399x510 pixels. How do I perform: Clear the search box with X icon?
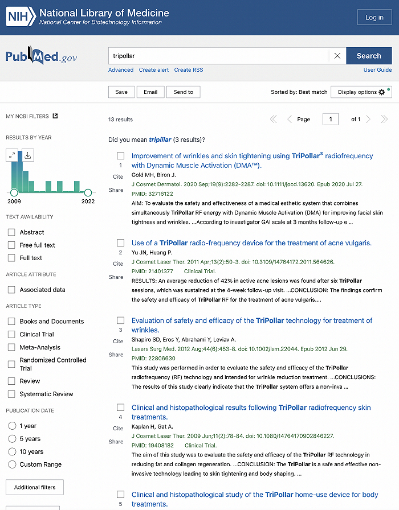point(337,56)
